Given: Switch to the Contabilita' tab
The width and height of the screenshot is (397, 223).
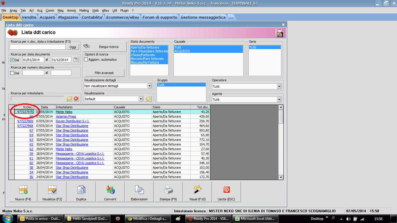Looking at the screenshot, I should pyautogui.click(x=92, y=17).
